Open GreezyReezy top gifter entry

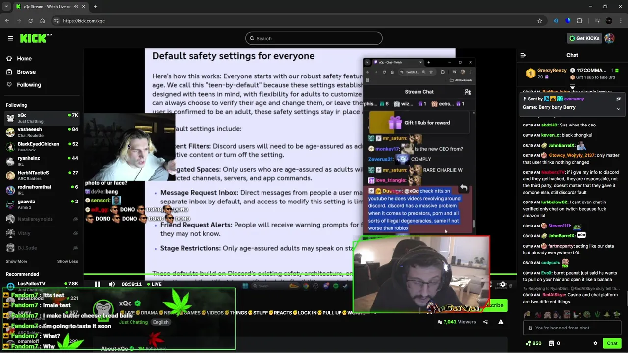coord(547,74)
